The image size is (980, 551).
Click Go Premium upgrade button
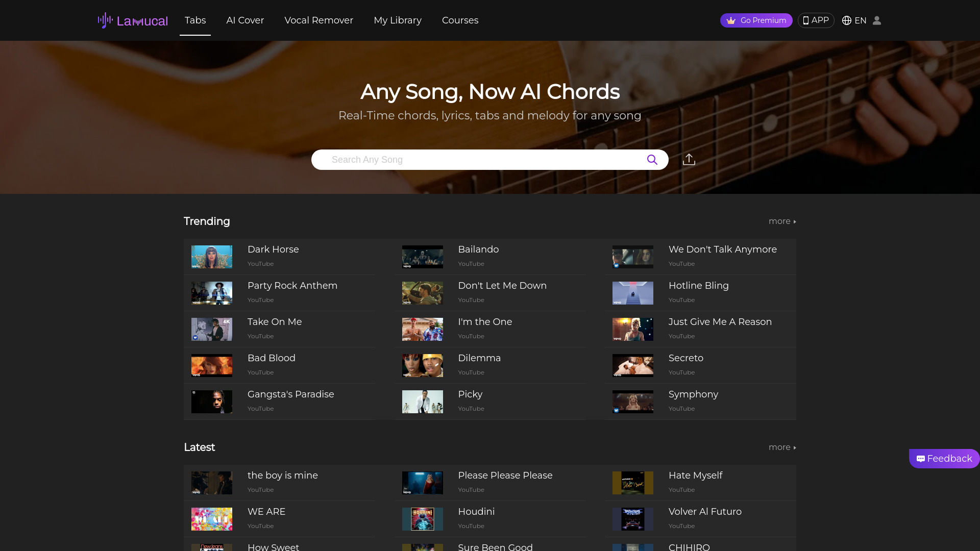[756, 20]
